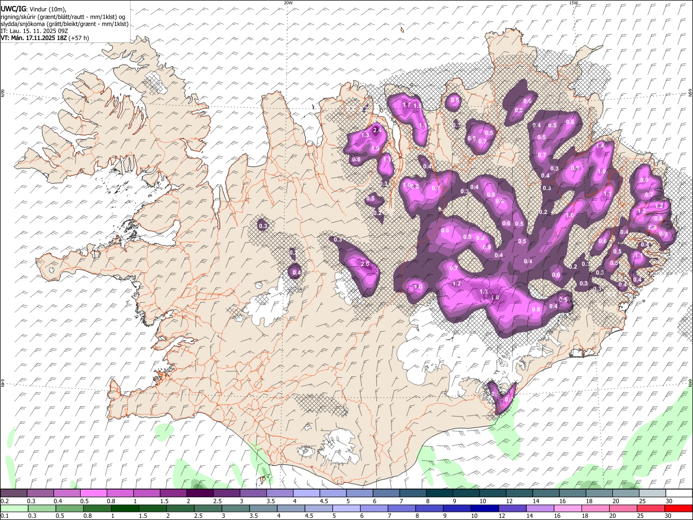Click the '15W' longitude label
Image resolution: width=693 pixels, height=520 pixels.
point(573,3)
